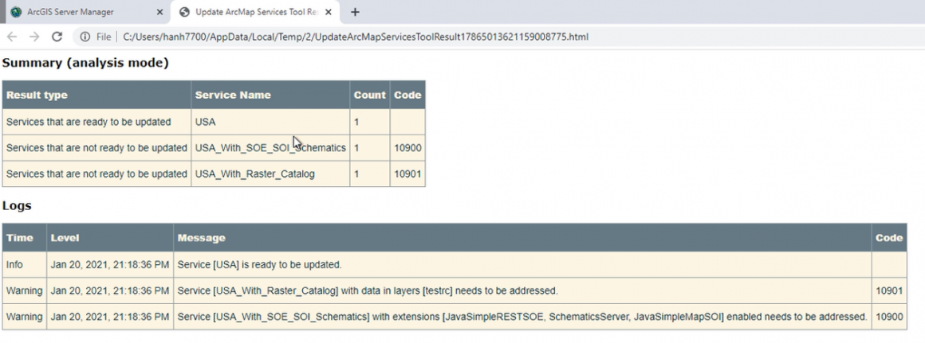Screen dimensions: 925x343
Task: Click 'not ready' result in Raster_Catalog row
Action: pyautogui.click(x=96, y=173)
